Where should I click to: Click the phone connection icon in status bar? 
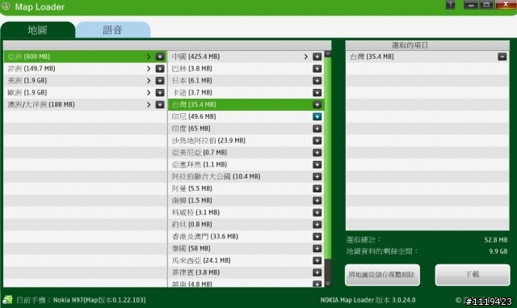point(7,300)
